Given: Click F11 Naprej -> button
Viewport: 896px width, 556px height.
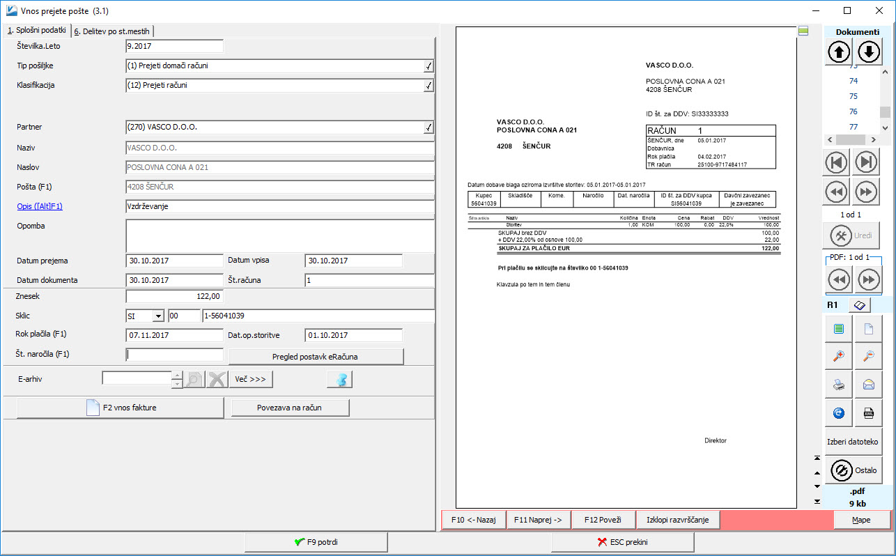Looking at the screenshot, I should 539,520.
